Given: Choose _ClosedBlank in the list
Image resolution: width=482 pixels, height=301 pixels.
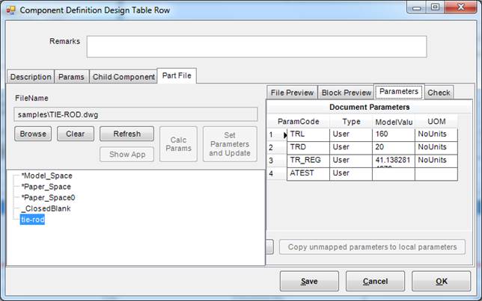Looking at the screenshot, I should tap(46, 209).
